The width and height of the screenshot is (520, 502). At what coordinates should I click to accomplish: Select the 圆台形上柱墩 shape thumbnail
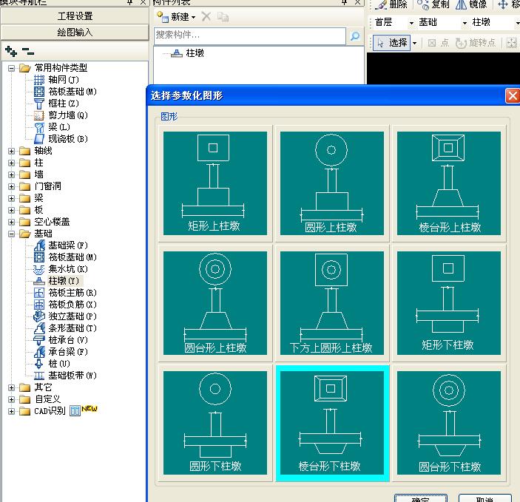(x=215, y=302)
